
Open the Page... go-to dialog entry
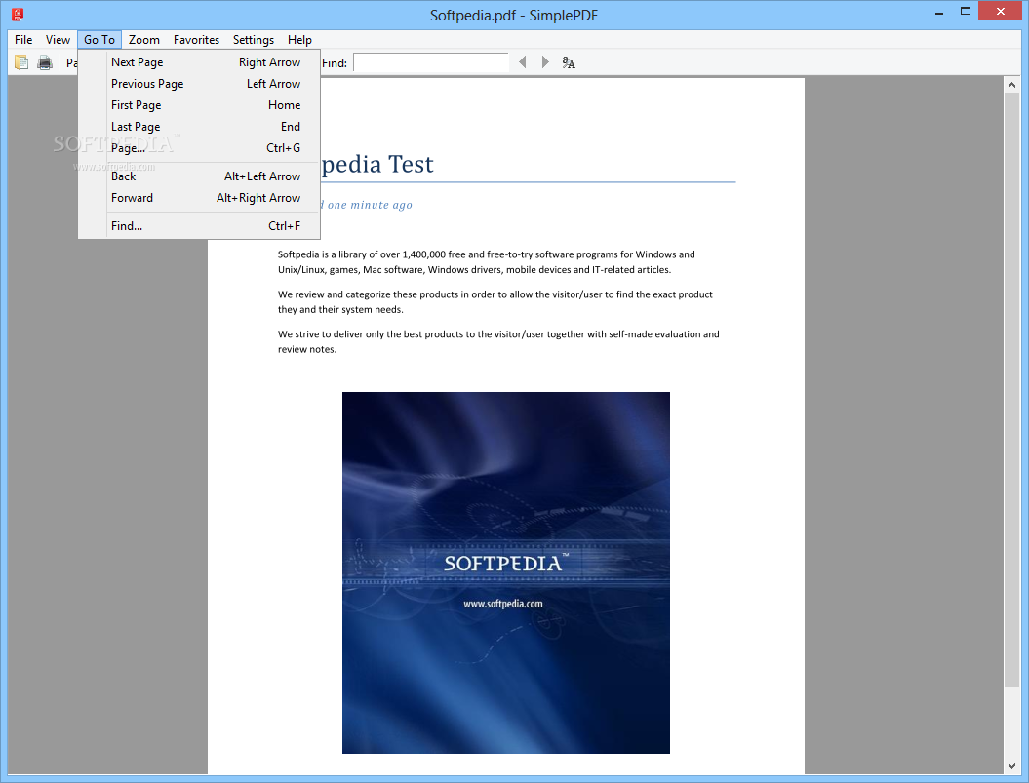pyautogui.click(x=199, y=148)
